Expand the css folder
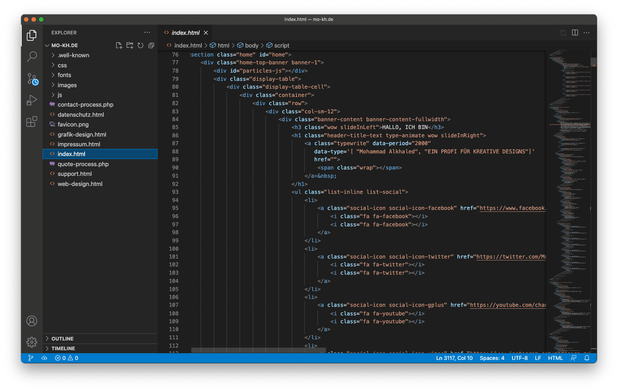The image size is (618, 391). tap(100, 65)
